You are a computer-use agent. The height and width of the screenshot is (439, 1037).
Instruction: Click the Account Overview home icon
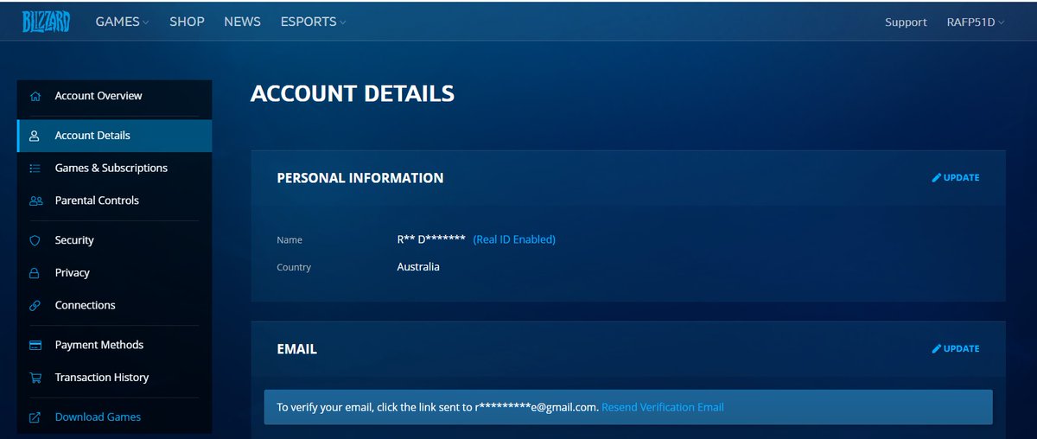click(35, 96)
